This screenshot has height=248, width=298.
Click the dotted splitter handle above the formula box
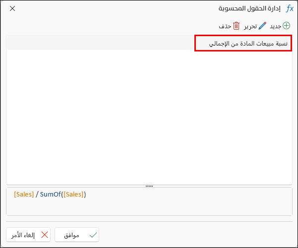coord(149,186)
